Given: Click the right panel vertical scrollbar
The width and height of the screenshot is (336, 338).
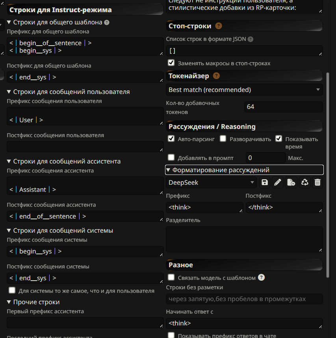Looking at the screenshot, I should pos(328,175).
